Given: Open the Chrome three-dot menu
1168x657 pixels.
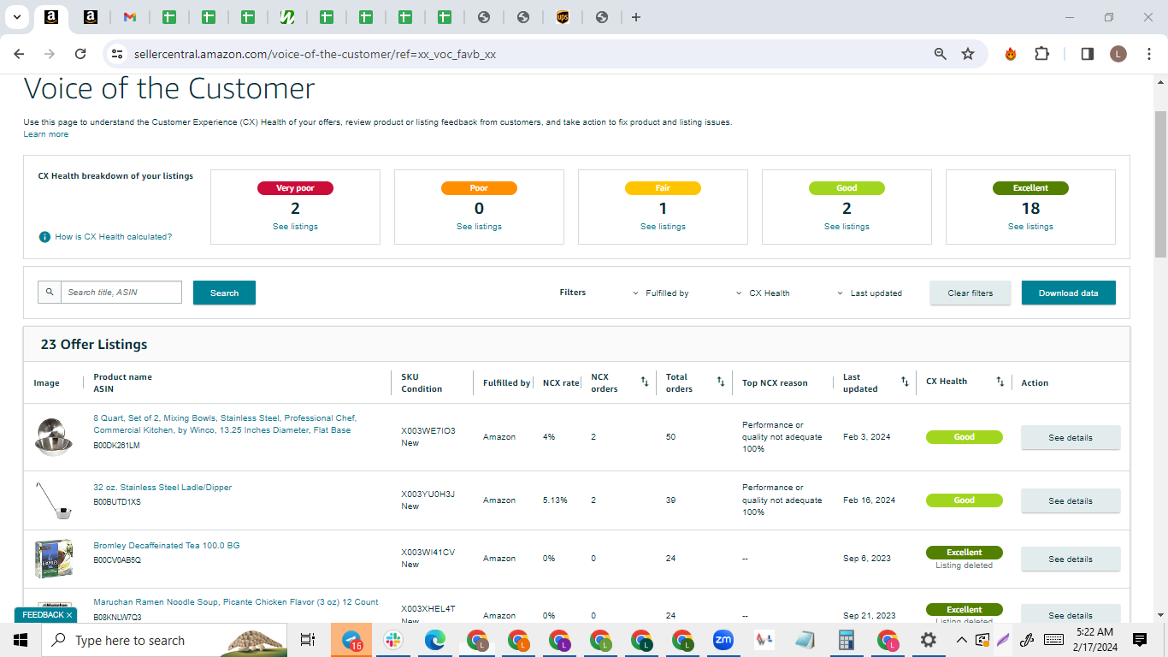Looking at the screenshot, I should [x=1148, y=54].
